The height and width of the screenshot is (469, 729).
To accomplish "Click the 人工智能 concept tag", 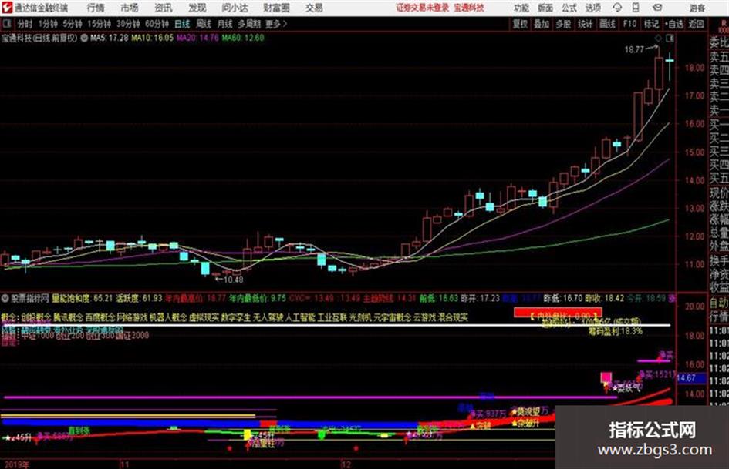I will (x=300, y=317).
